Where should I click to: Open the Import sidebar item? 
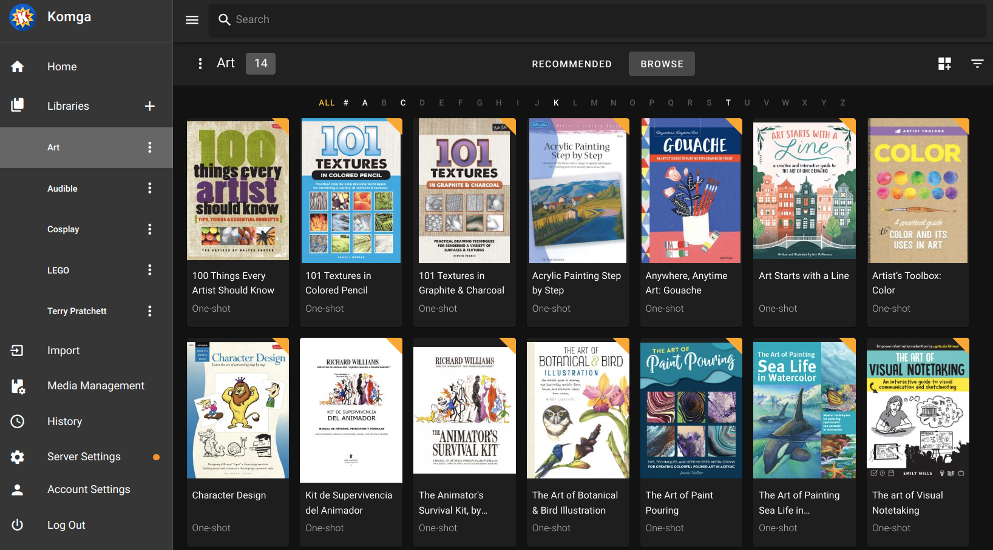click(63, 350)
